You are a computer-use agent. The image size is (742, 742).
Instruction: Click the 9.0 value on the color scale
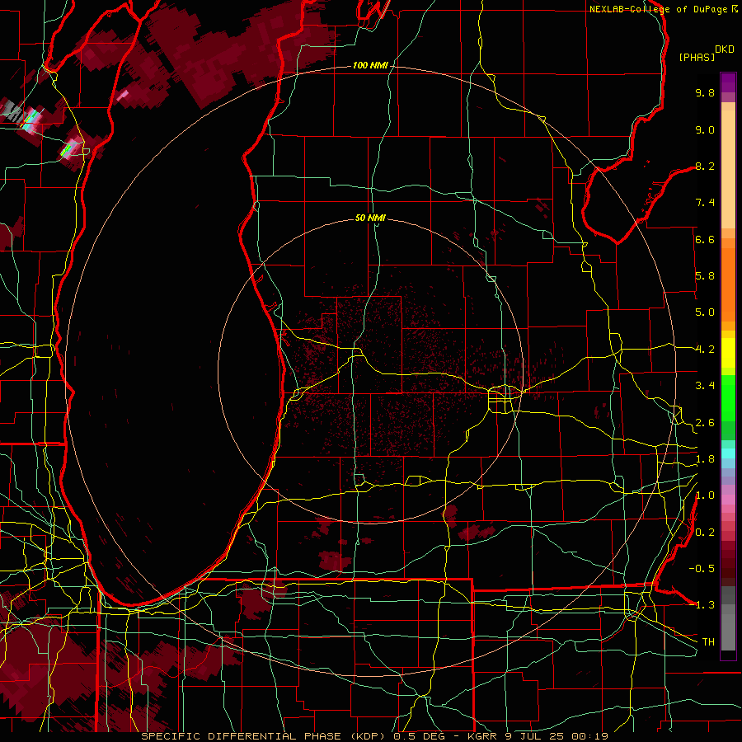pyautogui.click(x=705, y=129)
